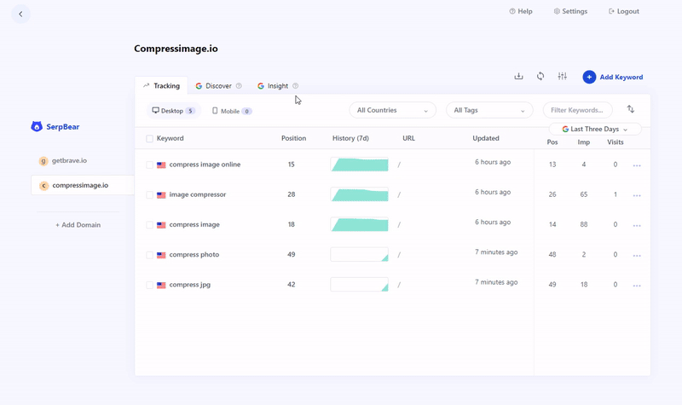
Task: Switch to the Insight tab
Action: click(277, 86)
